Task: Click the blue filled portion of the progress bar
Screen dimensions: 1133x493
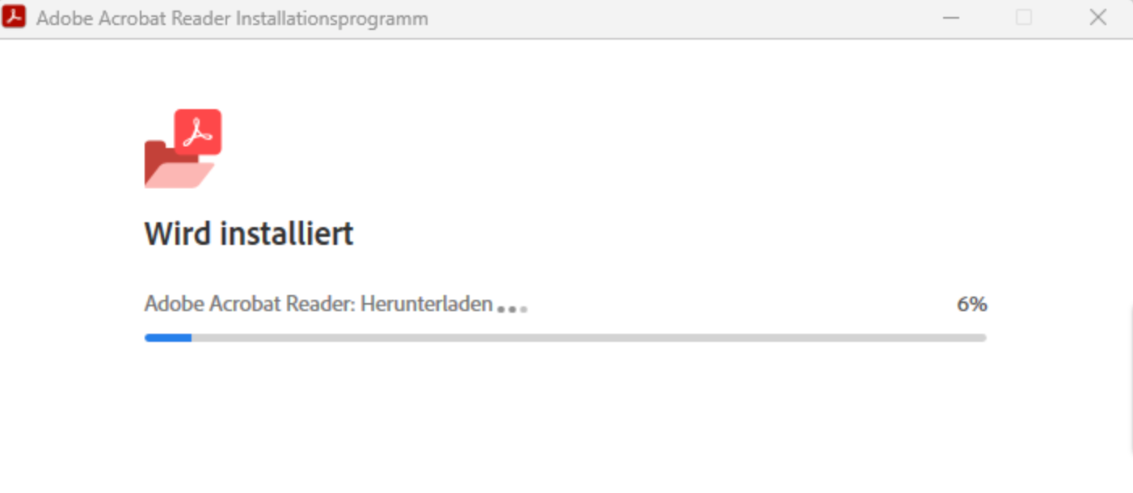Action: [x=168, y=338]
